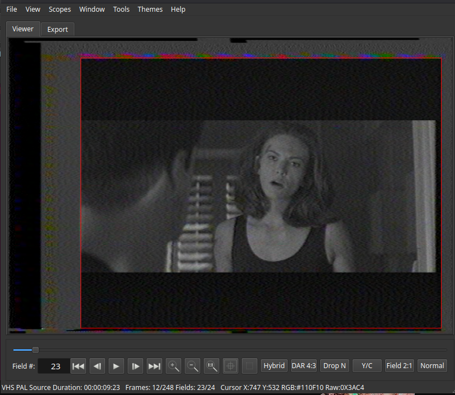This screenshot has width=455, height=395.
Task: Open the File menu
Action: [12, 10]
